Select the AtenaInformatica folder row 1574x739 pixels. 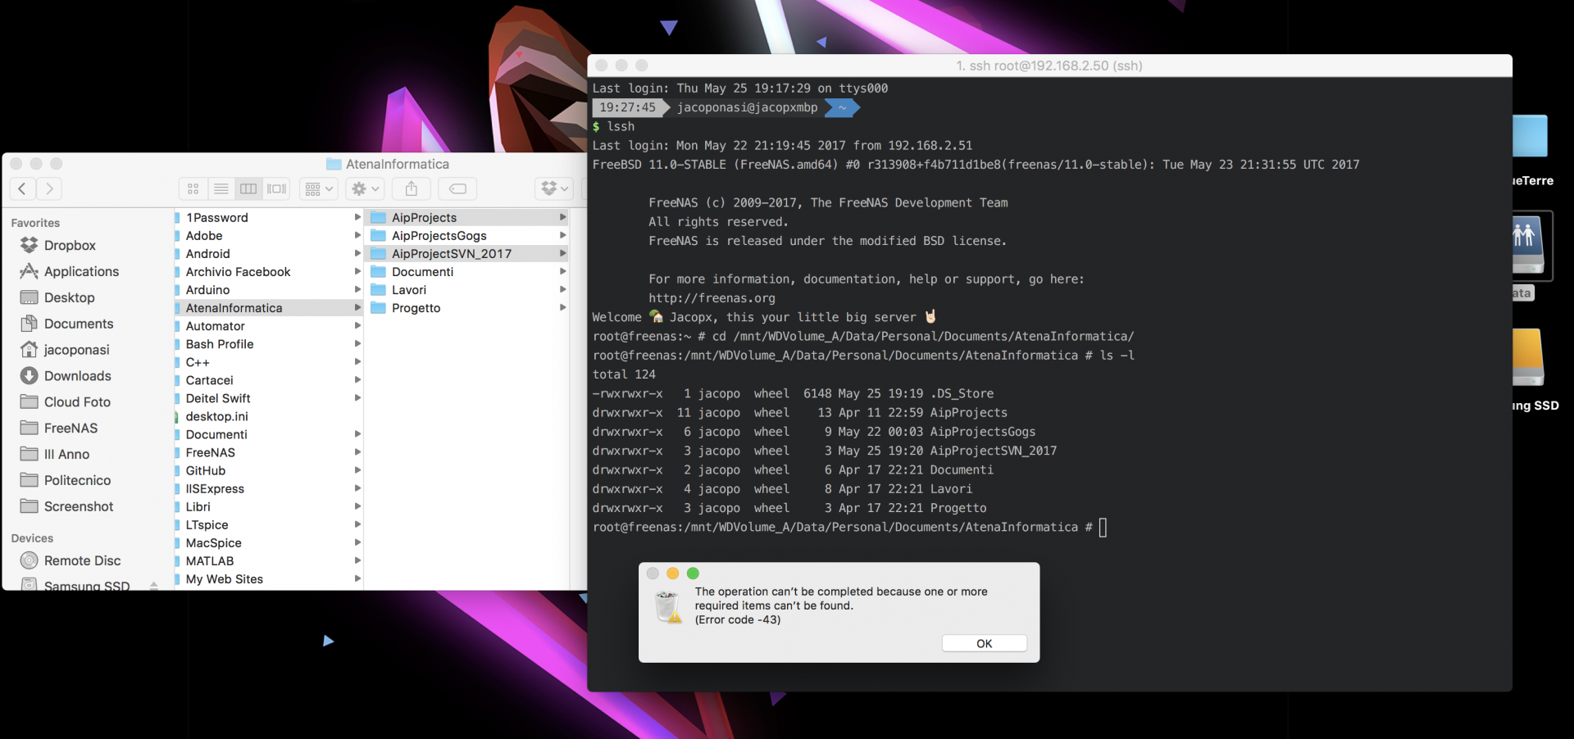tap(268, 308)
